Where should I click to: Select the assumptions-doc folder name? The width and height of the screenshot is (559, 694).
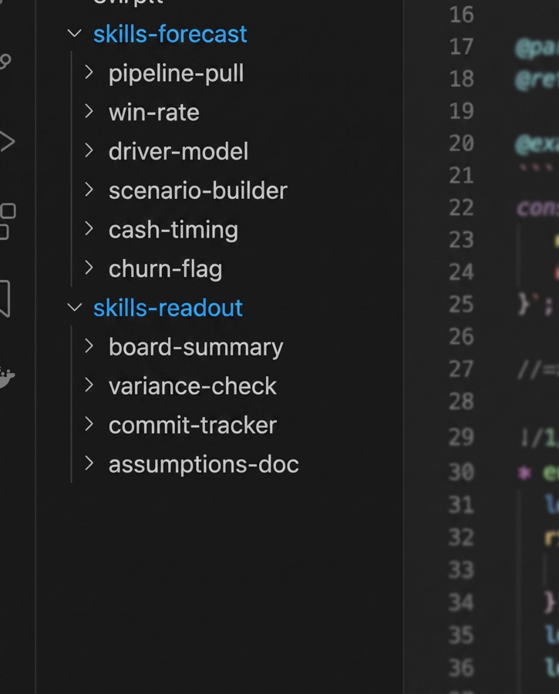point(204,464)
